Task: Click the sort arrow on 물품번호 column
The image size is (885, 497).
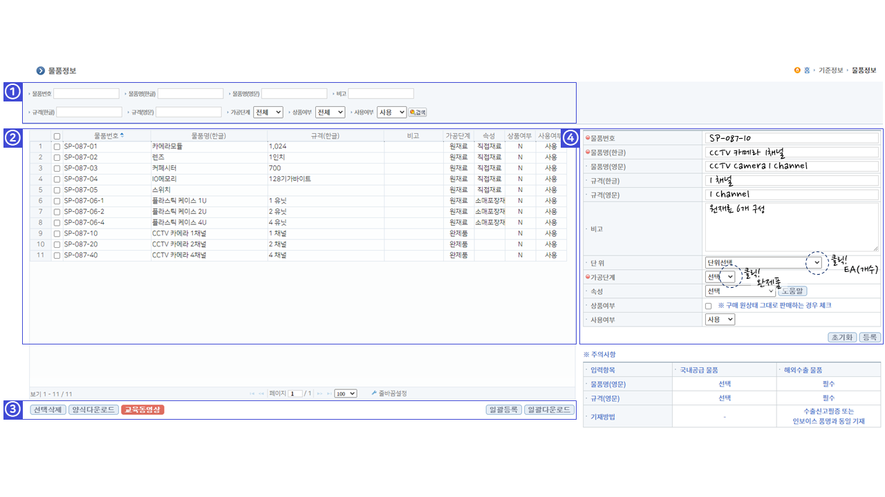Action: [x=122, y=136]
